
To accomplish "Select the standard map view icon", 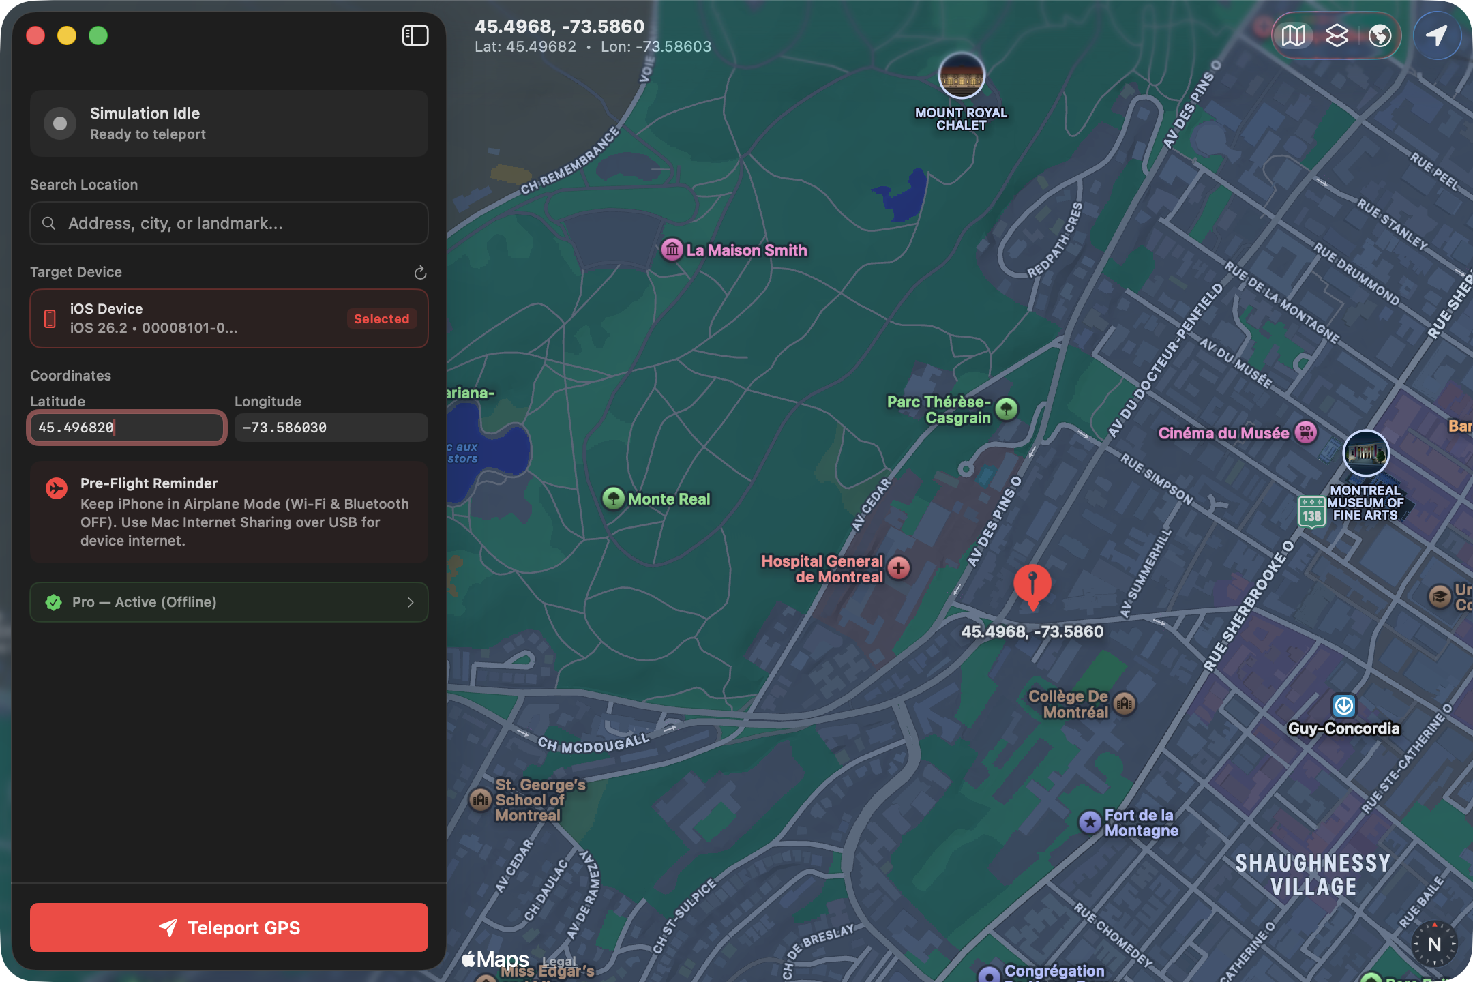I will (x=1293, y=35).
